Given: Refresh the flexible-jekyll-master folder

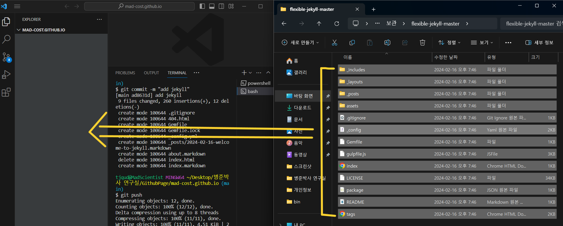Looking at the screenshot, I should 337,23.
